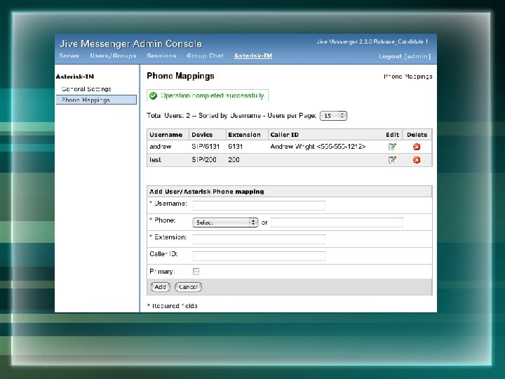Click the device cell 'SIP/6131'
Viewport: 505px width, 379px height.
point(206,147)
